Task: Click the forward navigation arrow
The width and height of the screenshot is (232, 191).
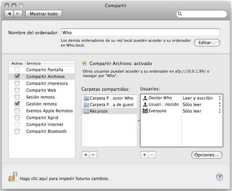Action: coord(18,14)
